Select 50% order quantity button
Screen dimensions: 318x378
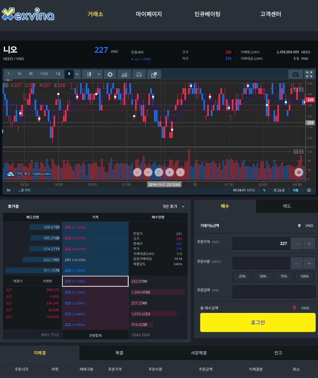click(263, 276)
